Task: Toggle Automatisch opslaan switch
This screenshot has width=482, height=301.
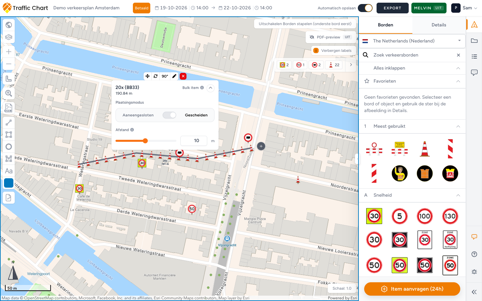Action: point(365,8)
